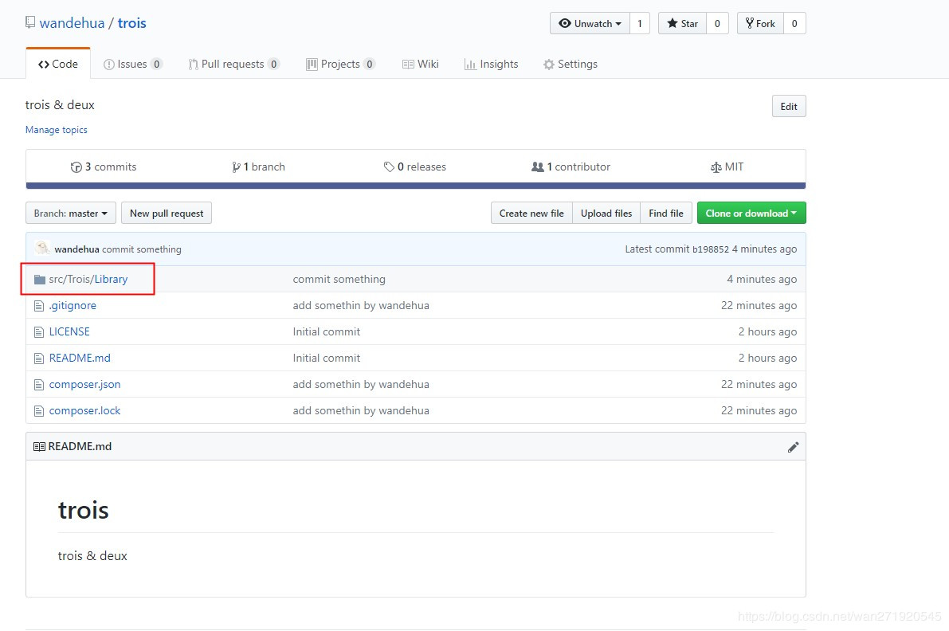Click the file icon beside composer.lock
This screenshot has height=631, width=949.
(39, 411)
